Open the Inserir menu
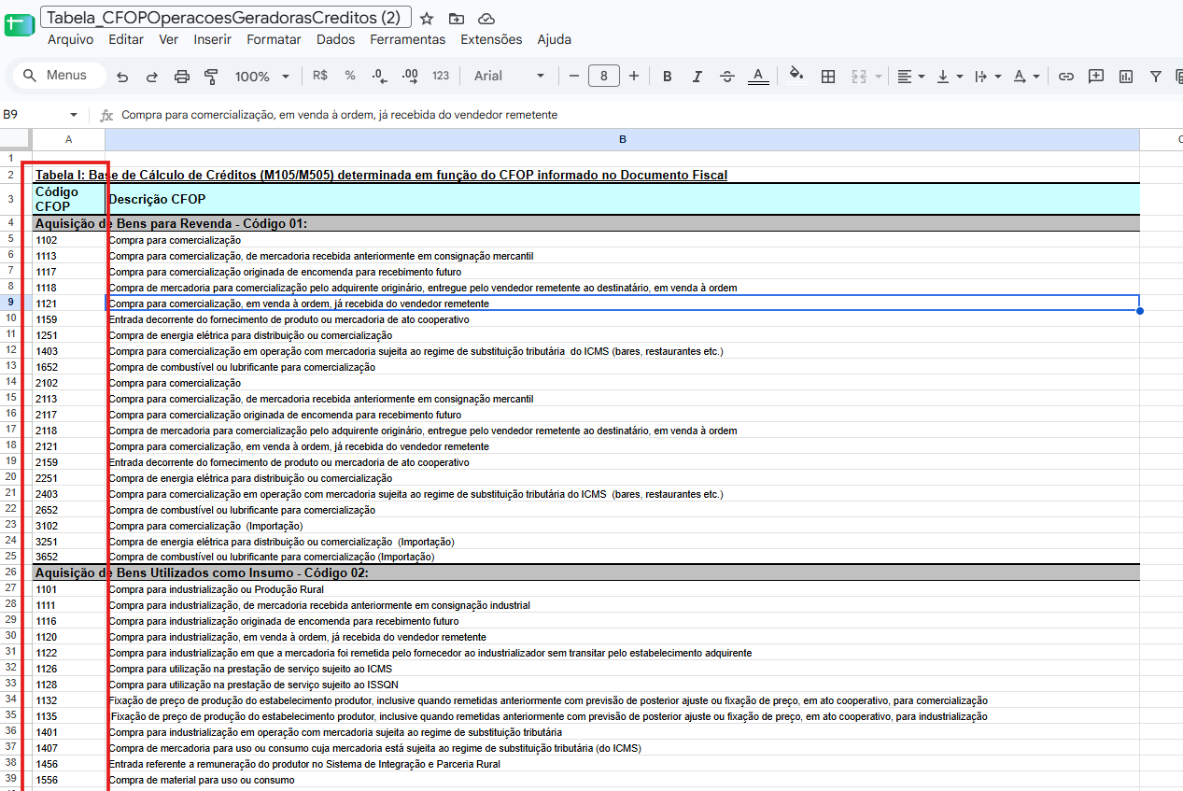 pos(213,39)
